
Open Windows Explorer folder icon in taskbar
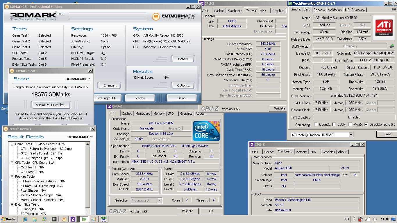coord(34,219)
